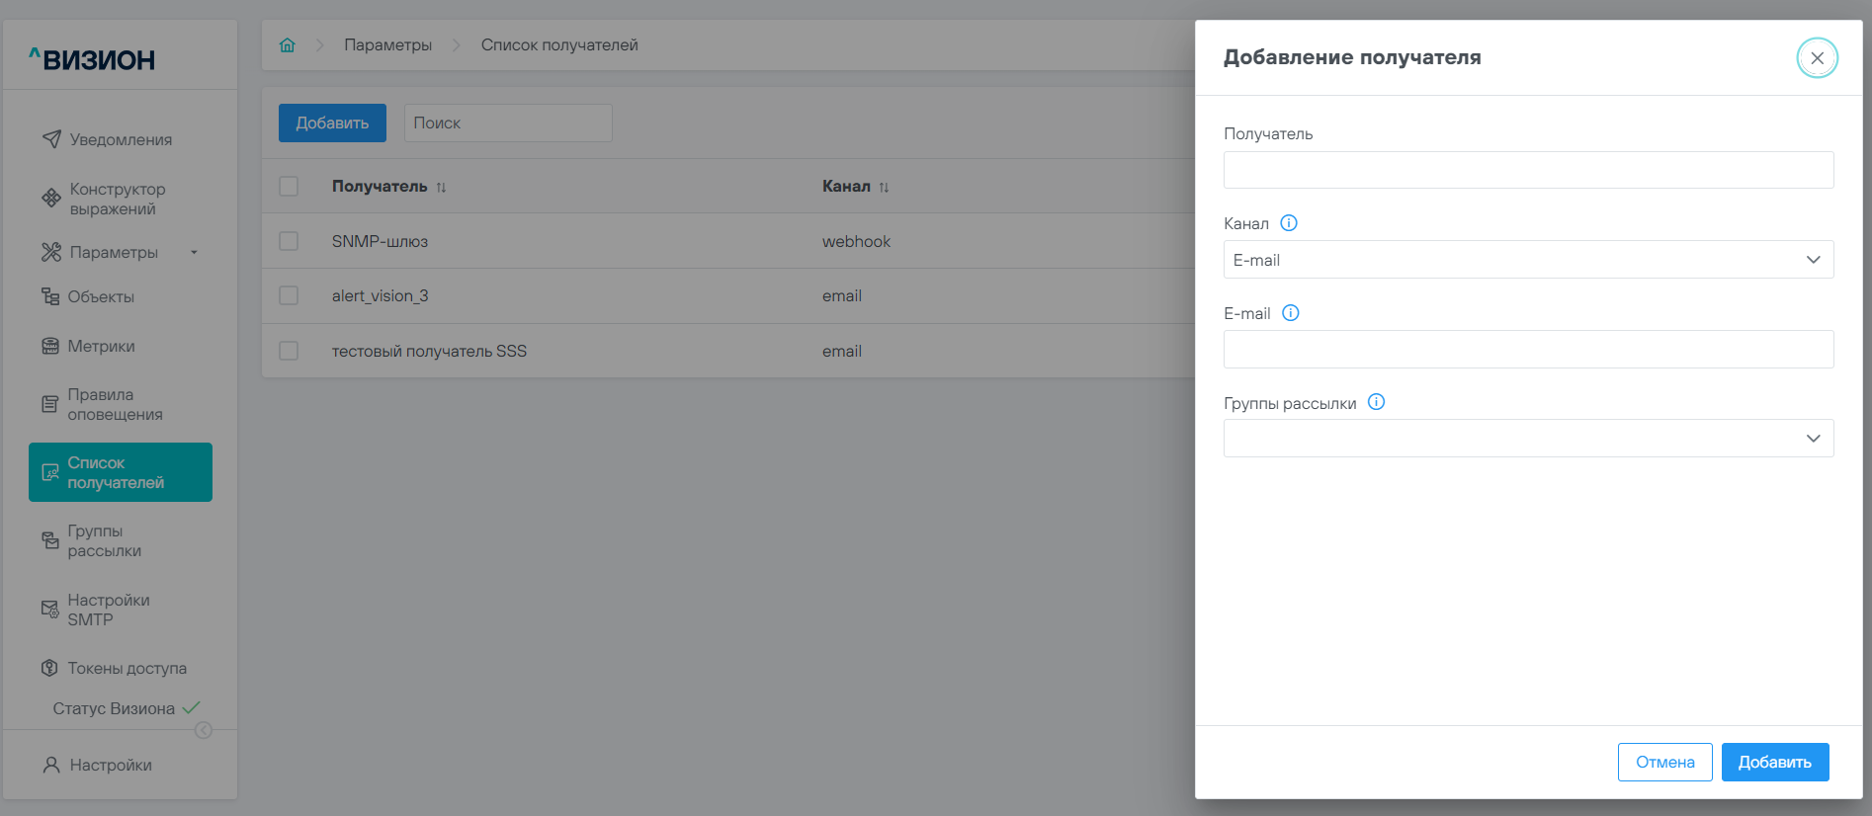
Task: Click the home icon in breadcrumb
Action: [x=288, y=45]
